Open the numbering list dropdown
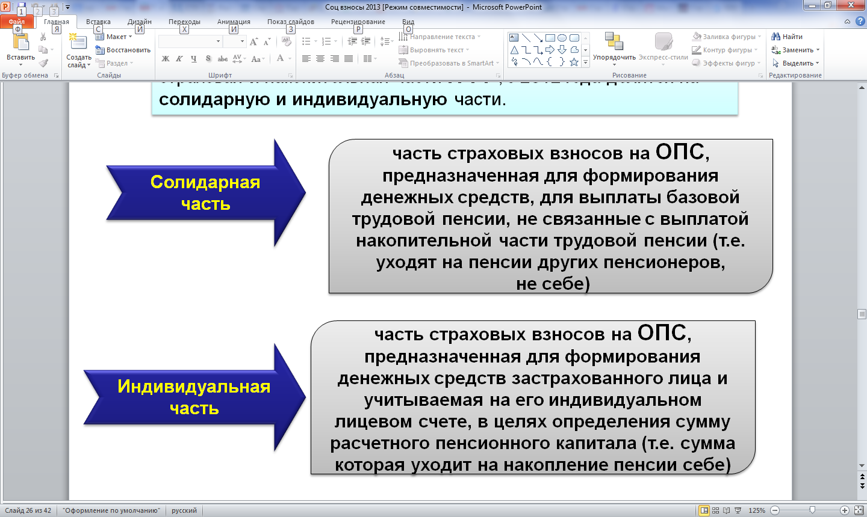The image size is (867, 517). click(336, 41)
